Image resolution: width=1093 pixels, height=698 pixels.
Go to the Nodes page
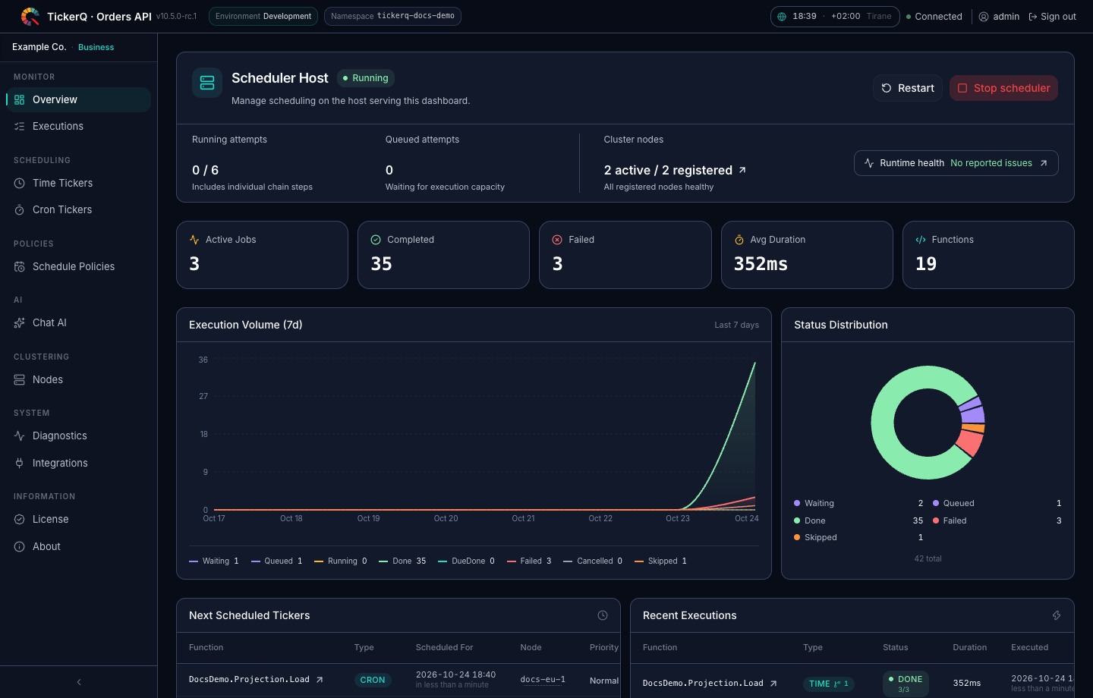[x=78, y=379]
